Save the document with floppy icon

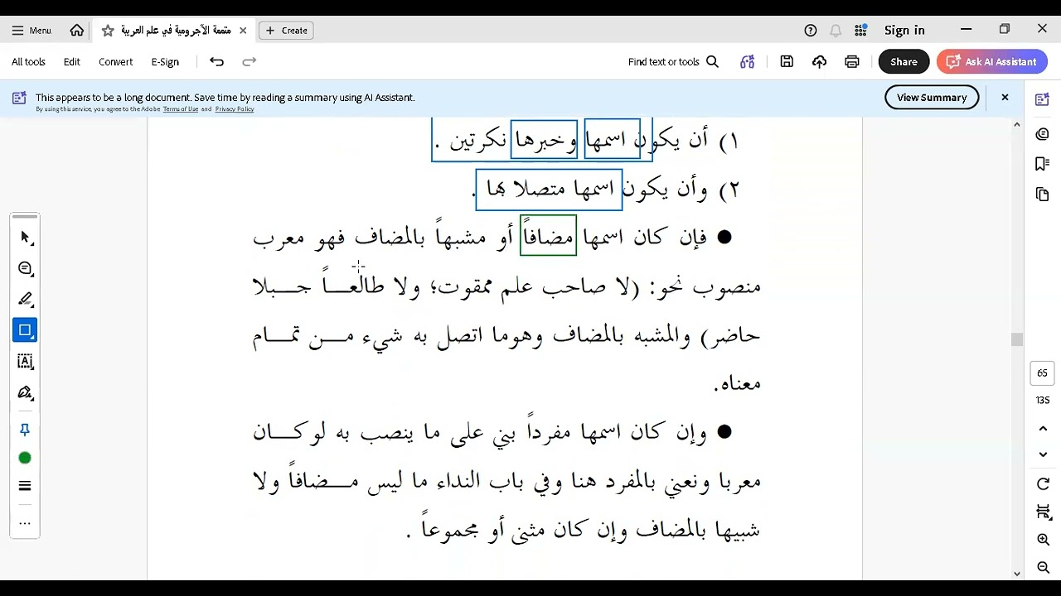tap(787, 61)
